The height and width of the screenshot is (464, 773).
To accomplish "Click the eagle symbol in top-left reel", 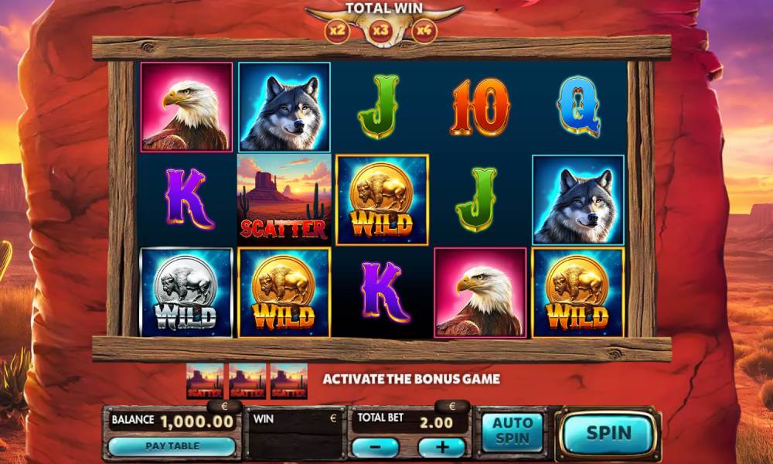I will [186, 107].
